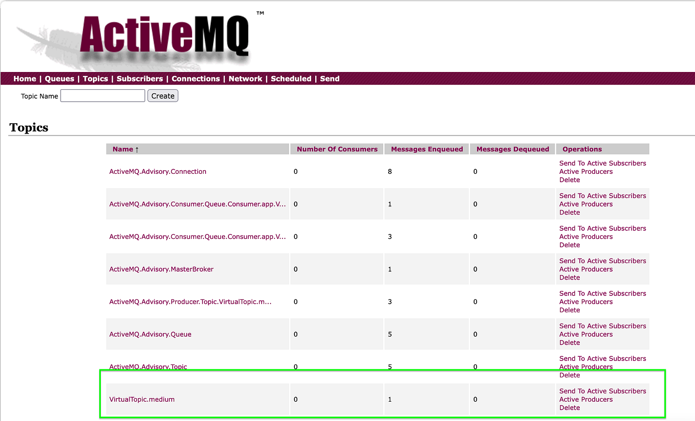Open the Subscribers page
The image size is (695, 421).
pos(139,78)
